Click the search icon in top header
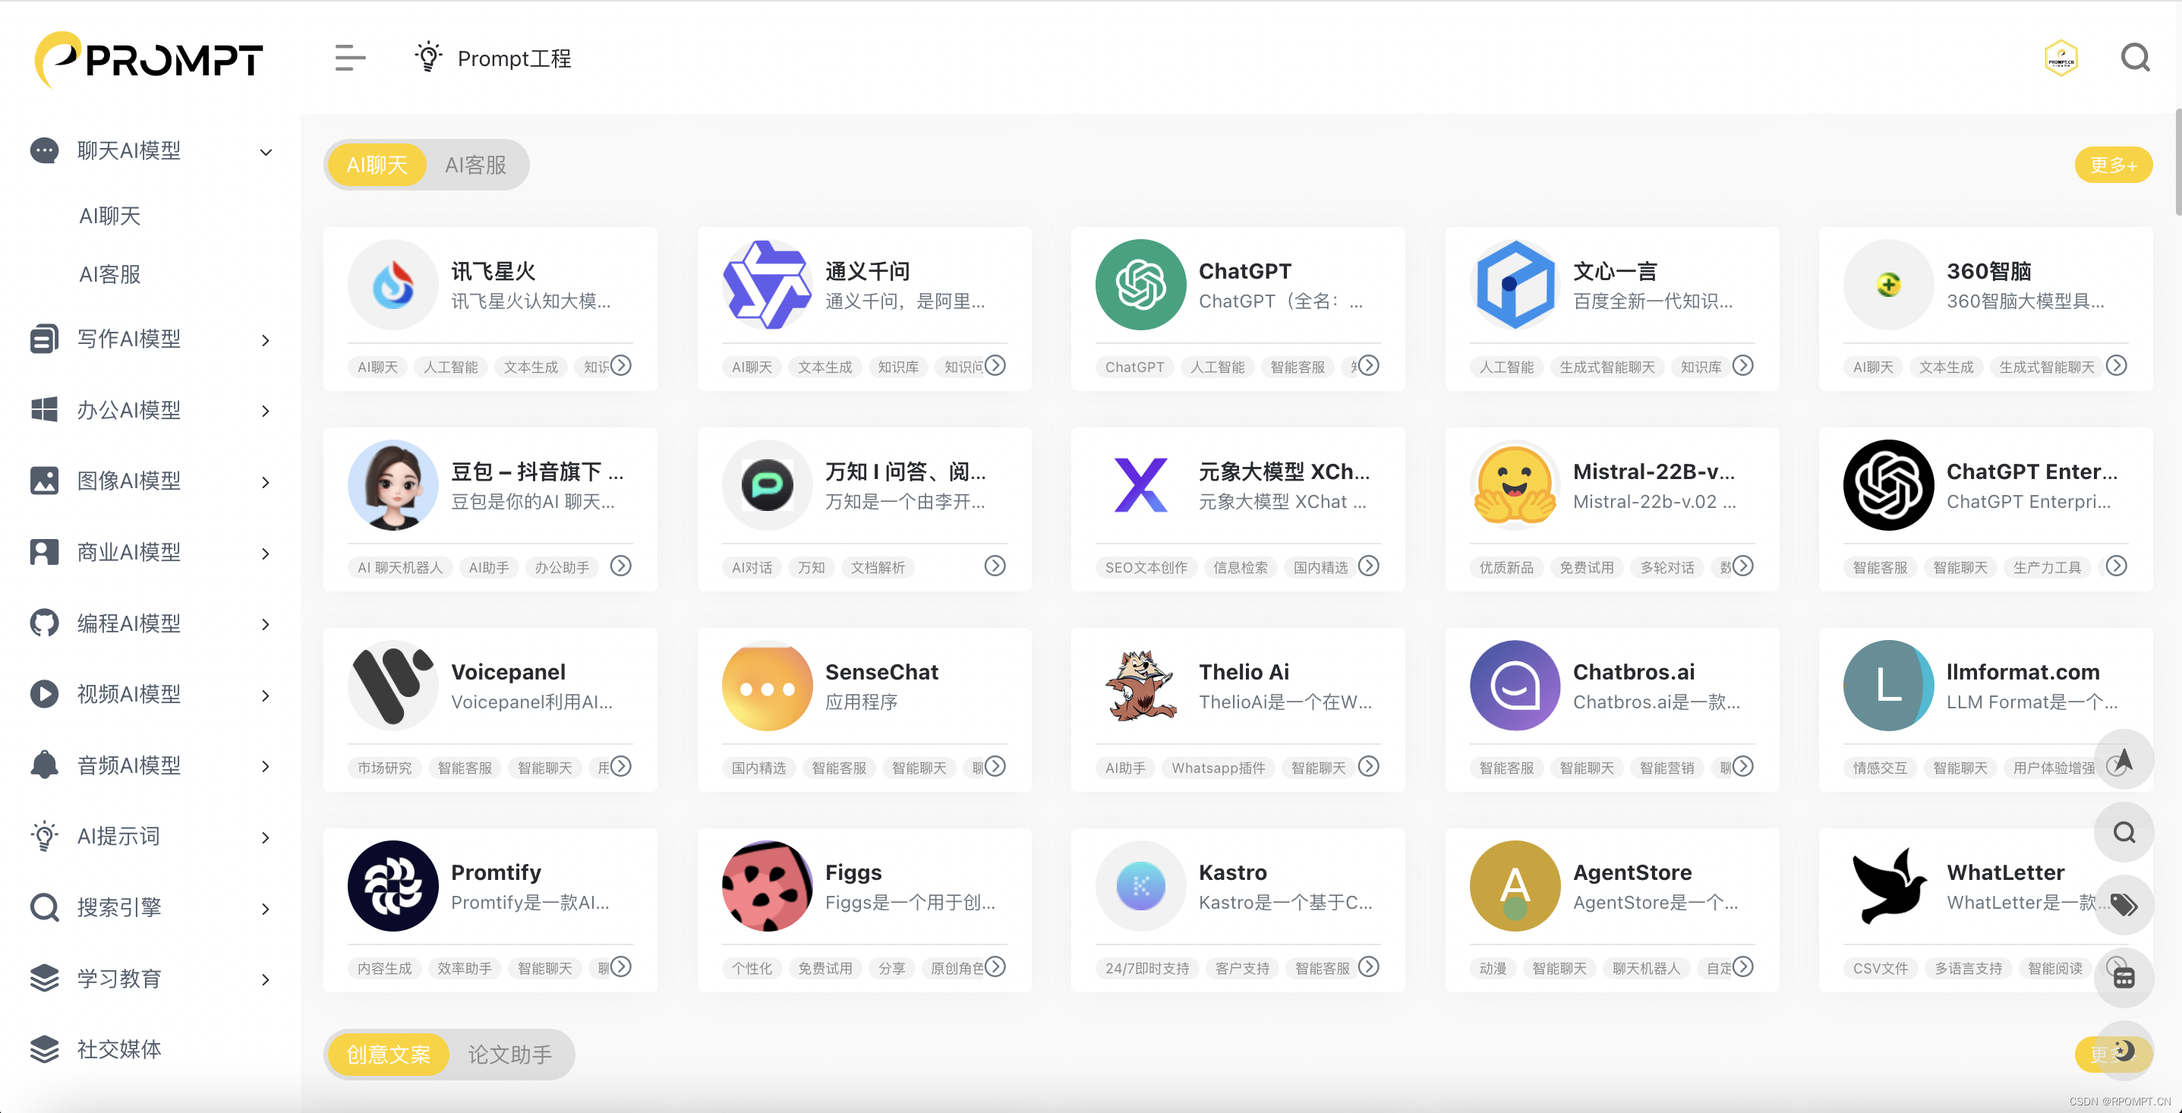Image resolution: width=2182 pixels, height=1113 pixels. click(x=2135, y=58)
